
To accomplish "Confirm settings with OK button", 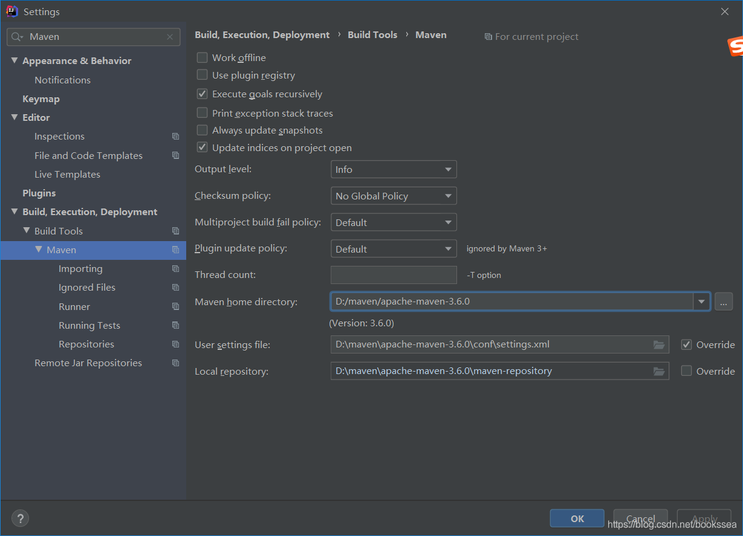I will click(577, 518).
